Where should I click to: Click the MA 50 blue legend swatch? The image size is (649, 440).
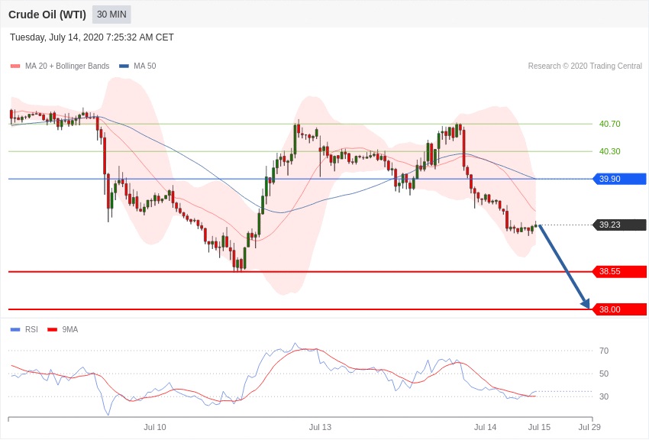click(x=124, y=66)
